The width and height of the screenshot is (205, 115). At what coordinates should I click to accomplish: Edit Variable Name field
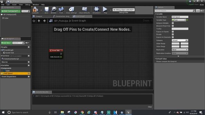point(180,17)
